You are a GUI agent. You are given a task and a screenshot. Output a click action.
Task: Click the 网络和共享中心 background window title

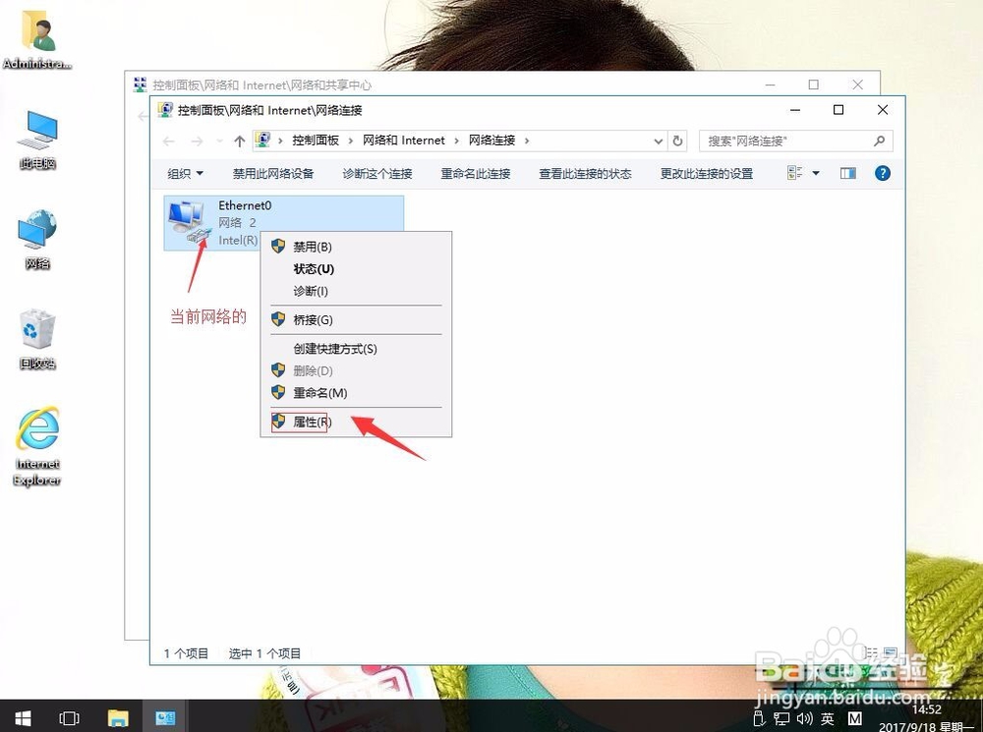click(x=262, y=85)
